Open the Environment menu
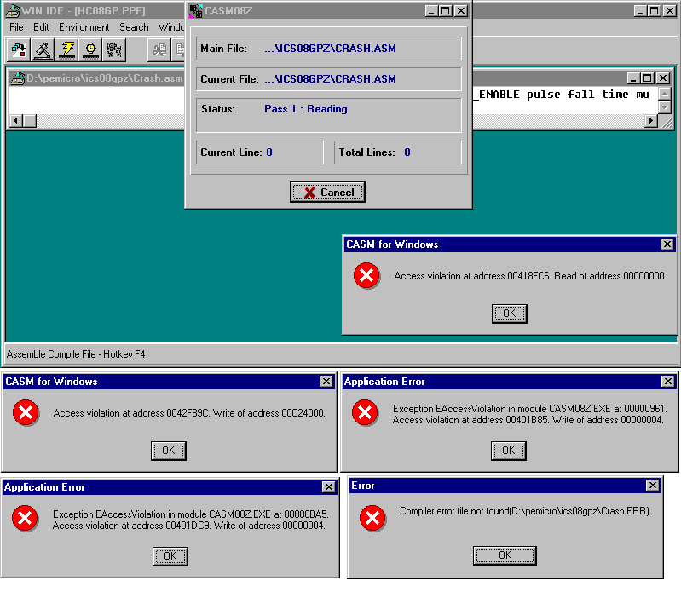 click(x=84, y=27)
